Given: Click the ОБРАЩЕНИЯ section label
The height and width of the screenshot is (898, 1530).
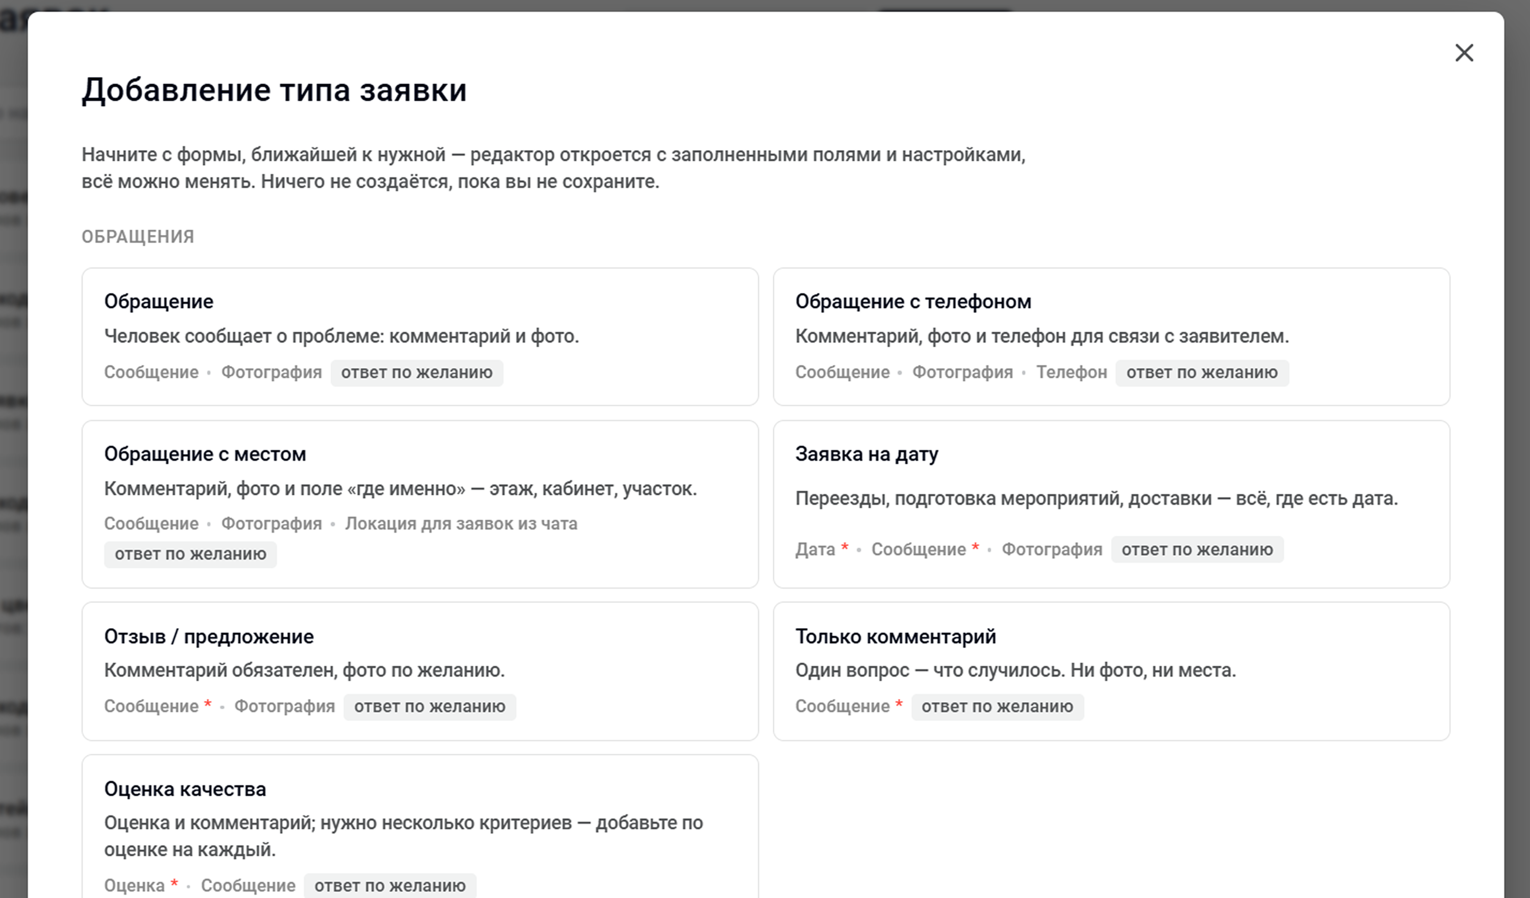Looking at the screenshot, I should [138, 236].
